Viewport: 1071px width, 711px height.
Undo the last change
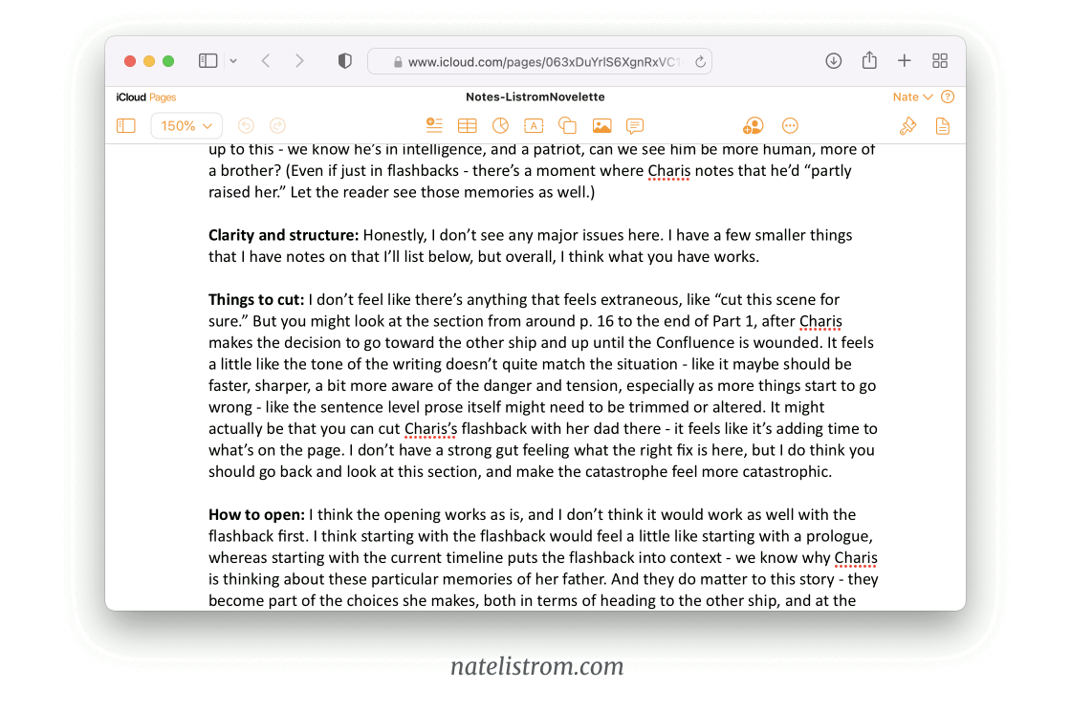tap(246, 125)
